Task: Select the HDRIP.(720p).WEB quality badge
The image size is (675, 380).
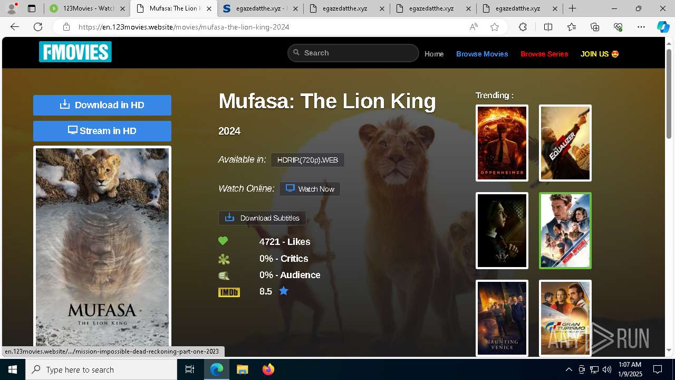Action: point(307,160)
